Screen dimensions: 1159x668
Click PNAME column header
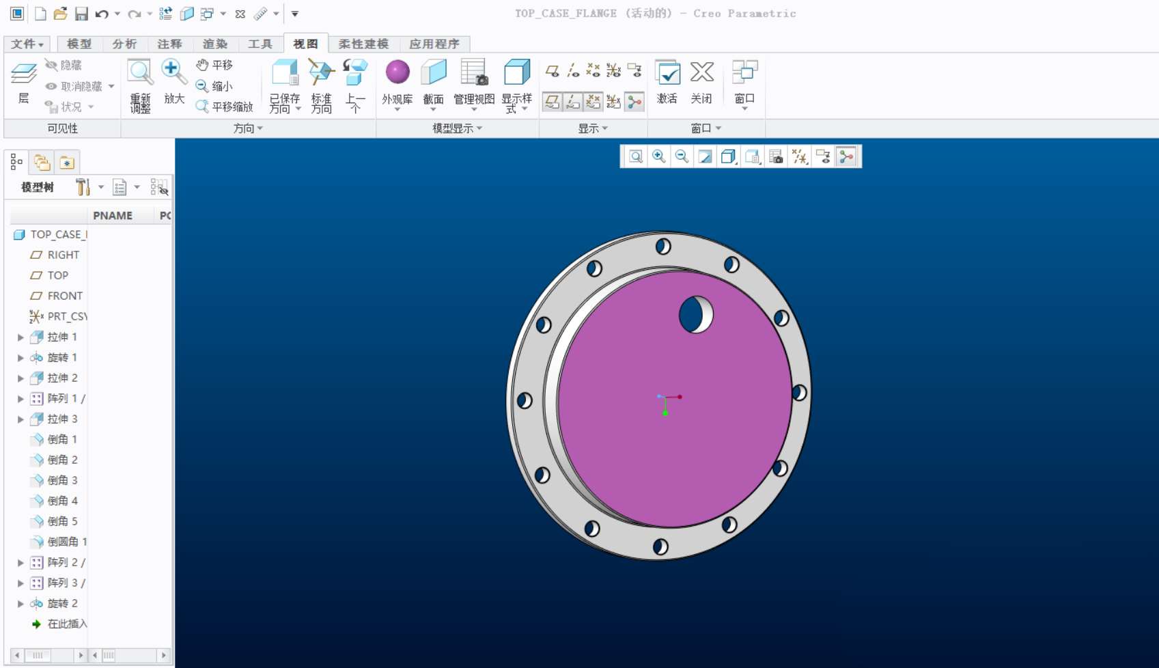point(113,216)
